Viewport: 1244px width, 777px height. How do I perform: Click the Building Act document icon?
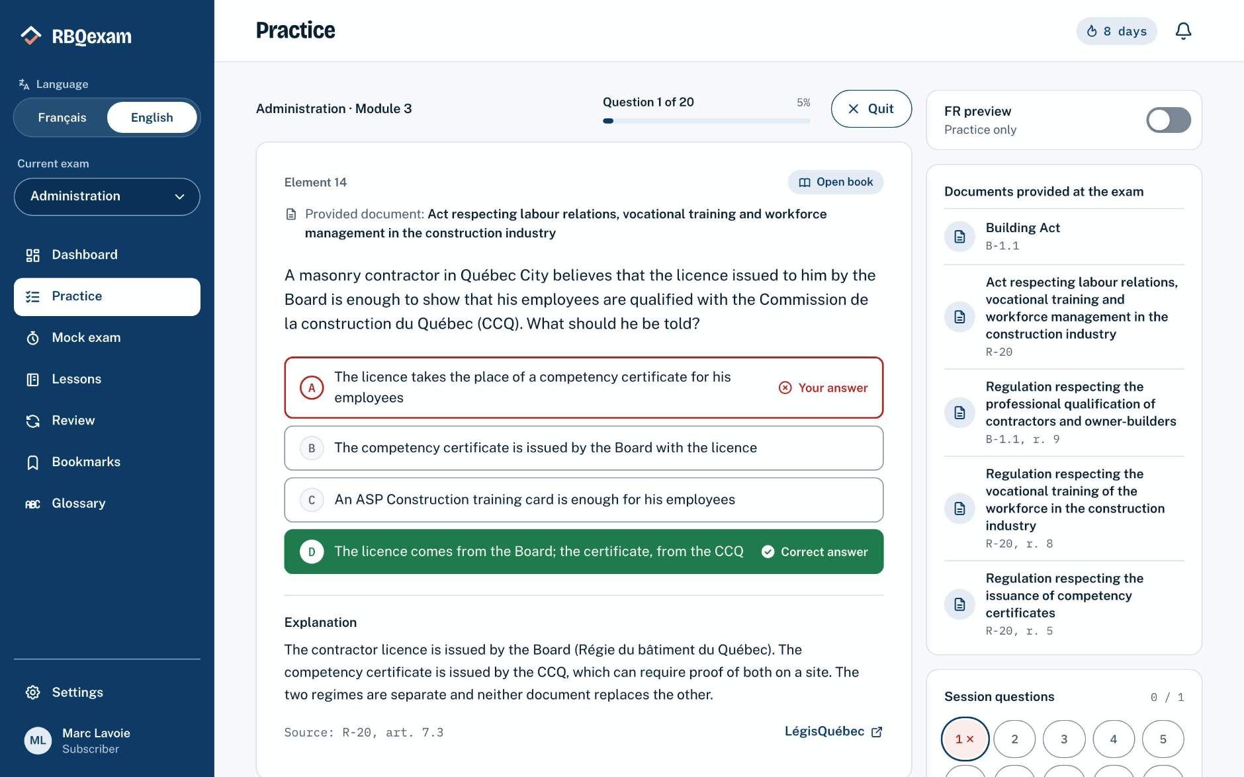(959, 237)
